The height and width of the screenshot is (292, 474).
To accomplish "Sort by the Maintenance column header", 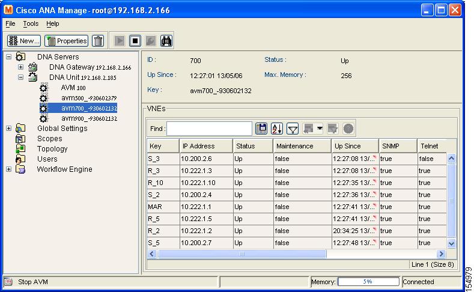I will (x=302, y=146).
